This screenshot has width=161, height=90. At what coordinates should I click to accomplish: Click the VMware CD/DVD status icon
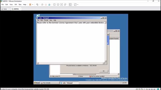tap(139, 89)
